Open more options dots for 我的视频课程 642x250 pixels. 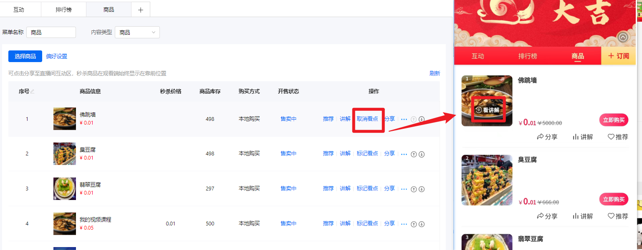click(x=404, y=224)
